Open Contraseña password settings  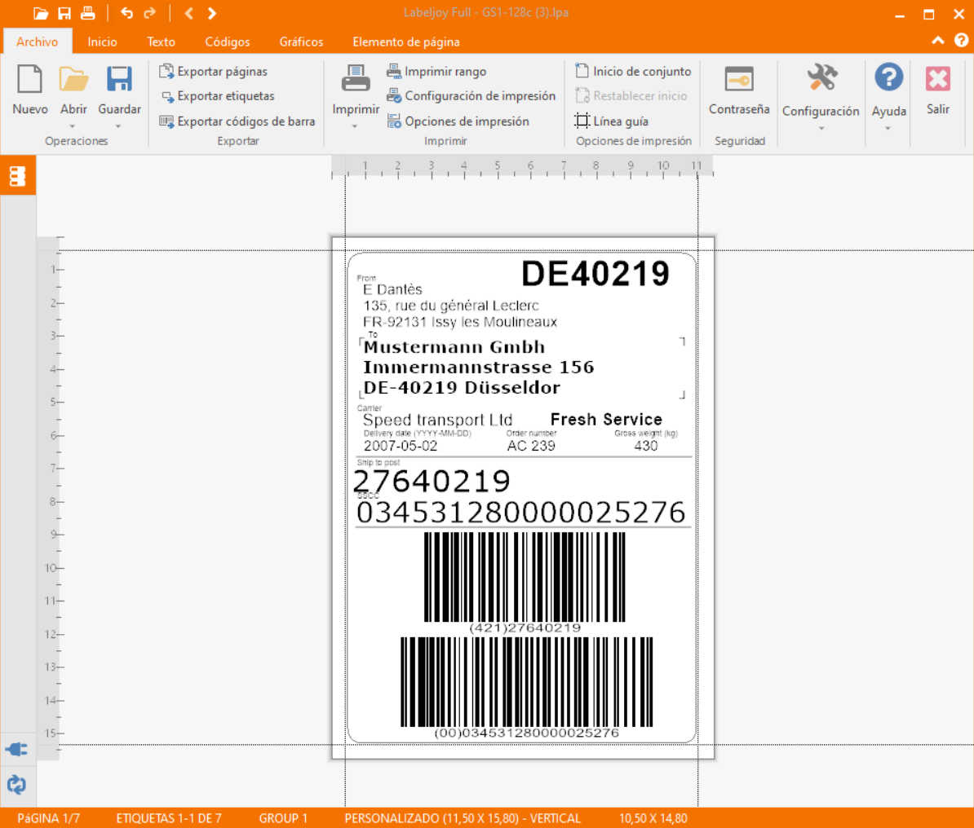[739, 90]
